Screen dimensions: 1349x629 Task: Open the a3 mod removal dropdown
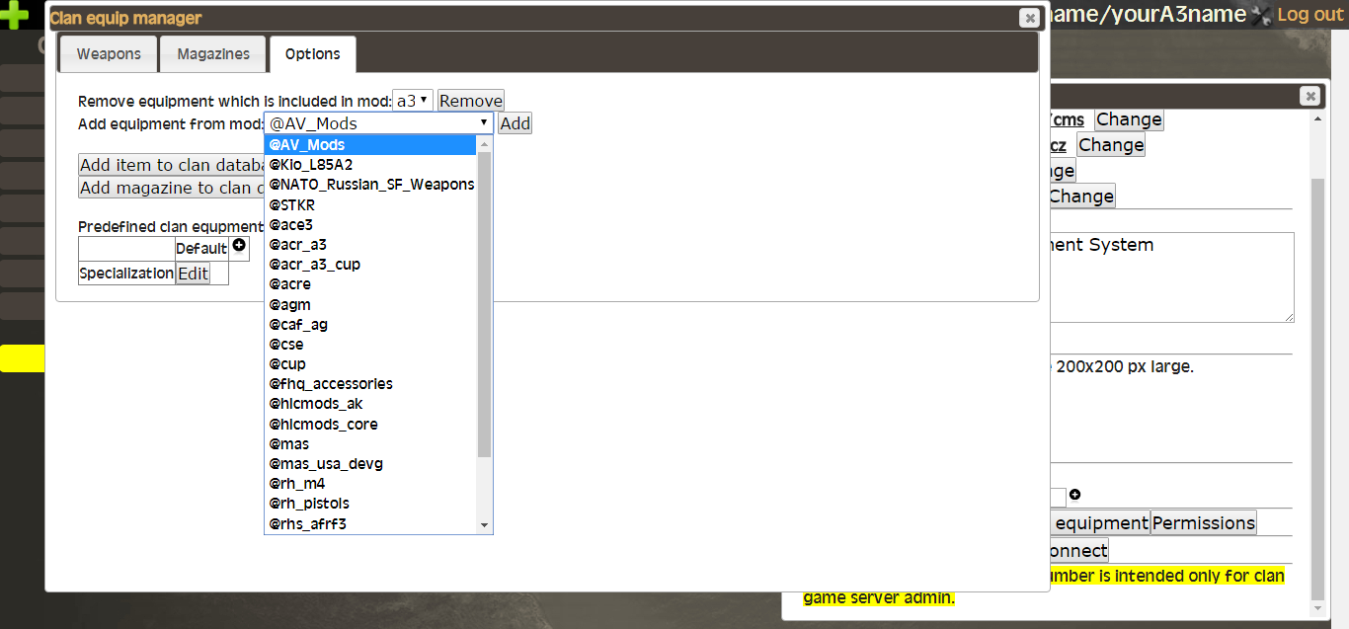412,101
